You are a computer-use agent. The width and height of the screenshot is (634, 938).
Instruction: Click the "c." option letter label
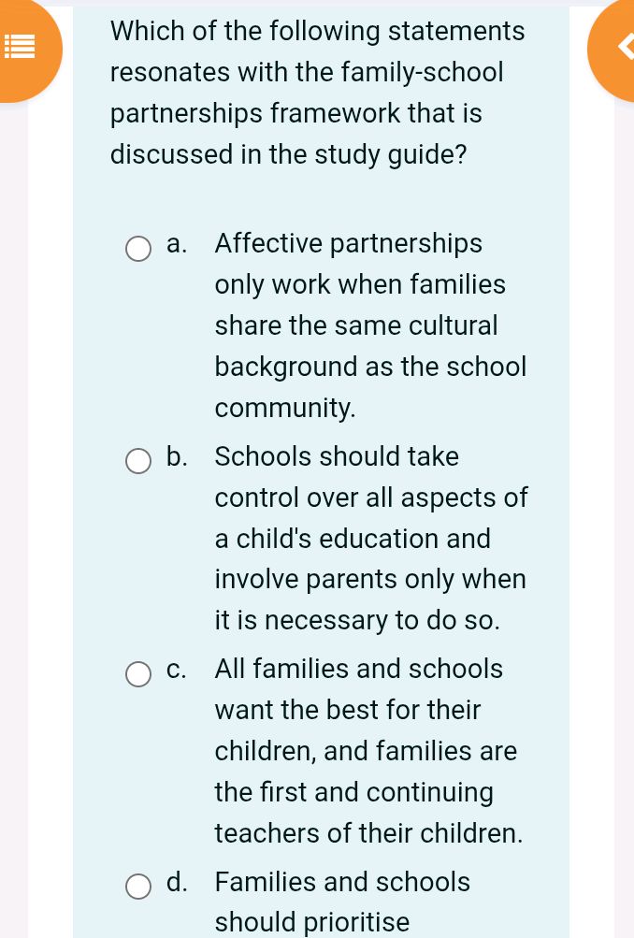177,669
